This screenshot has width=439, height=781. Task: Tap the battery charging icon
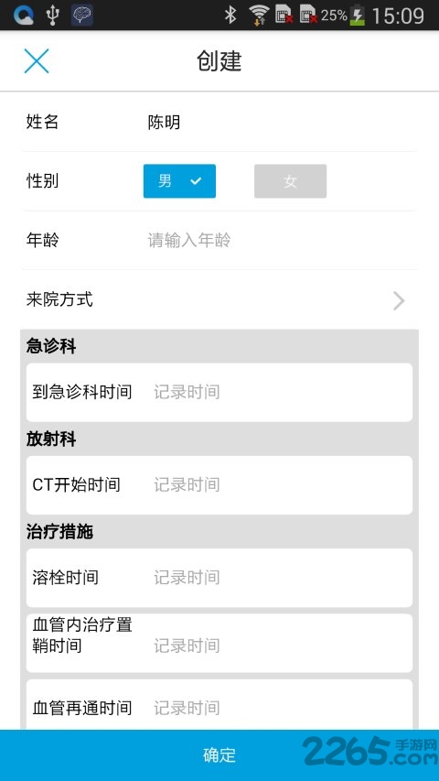click(x=358, y=16)
